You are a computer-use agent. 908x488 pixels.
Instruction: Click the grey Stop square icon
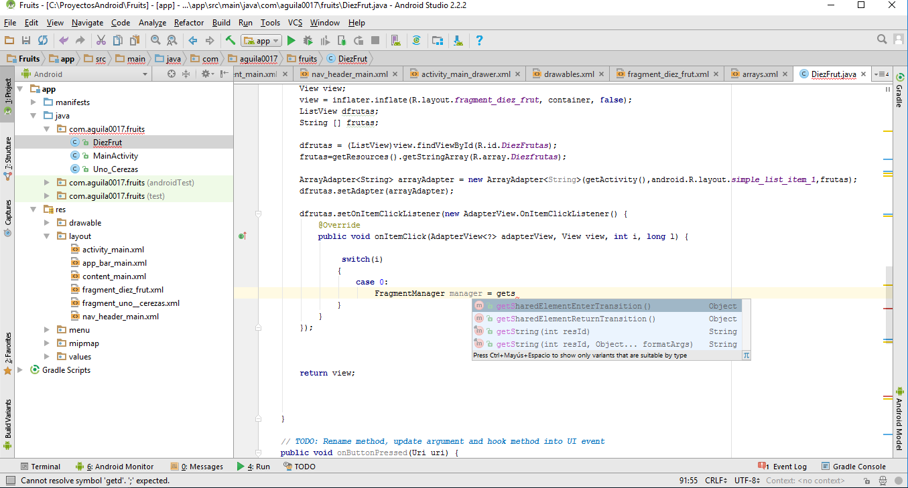pyautogui.click(x=375, y=40)
